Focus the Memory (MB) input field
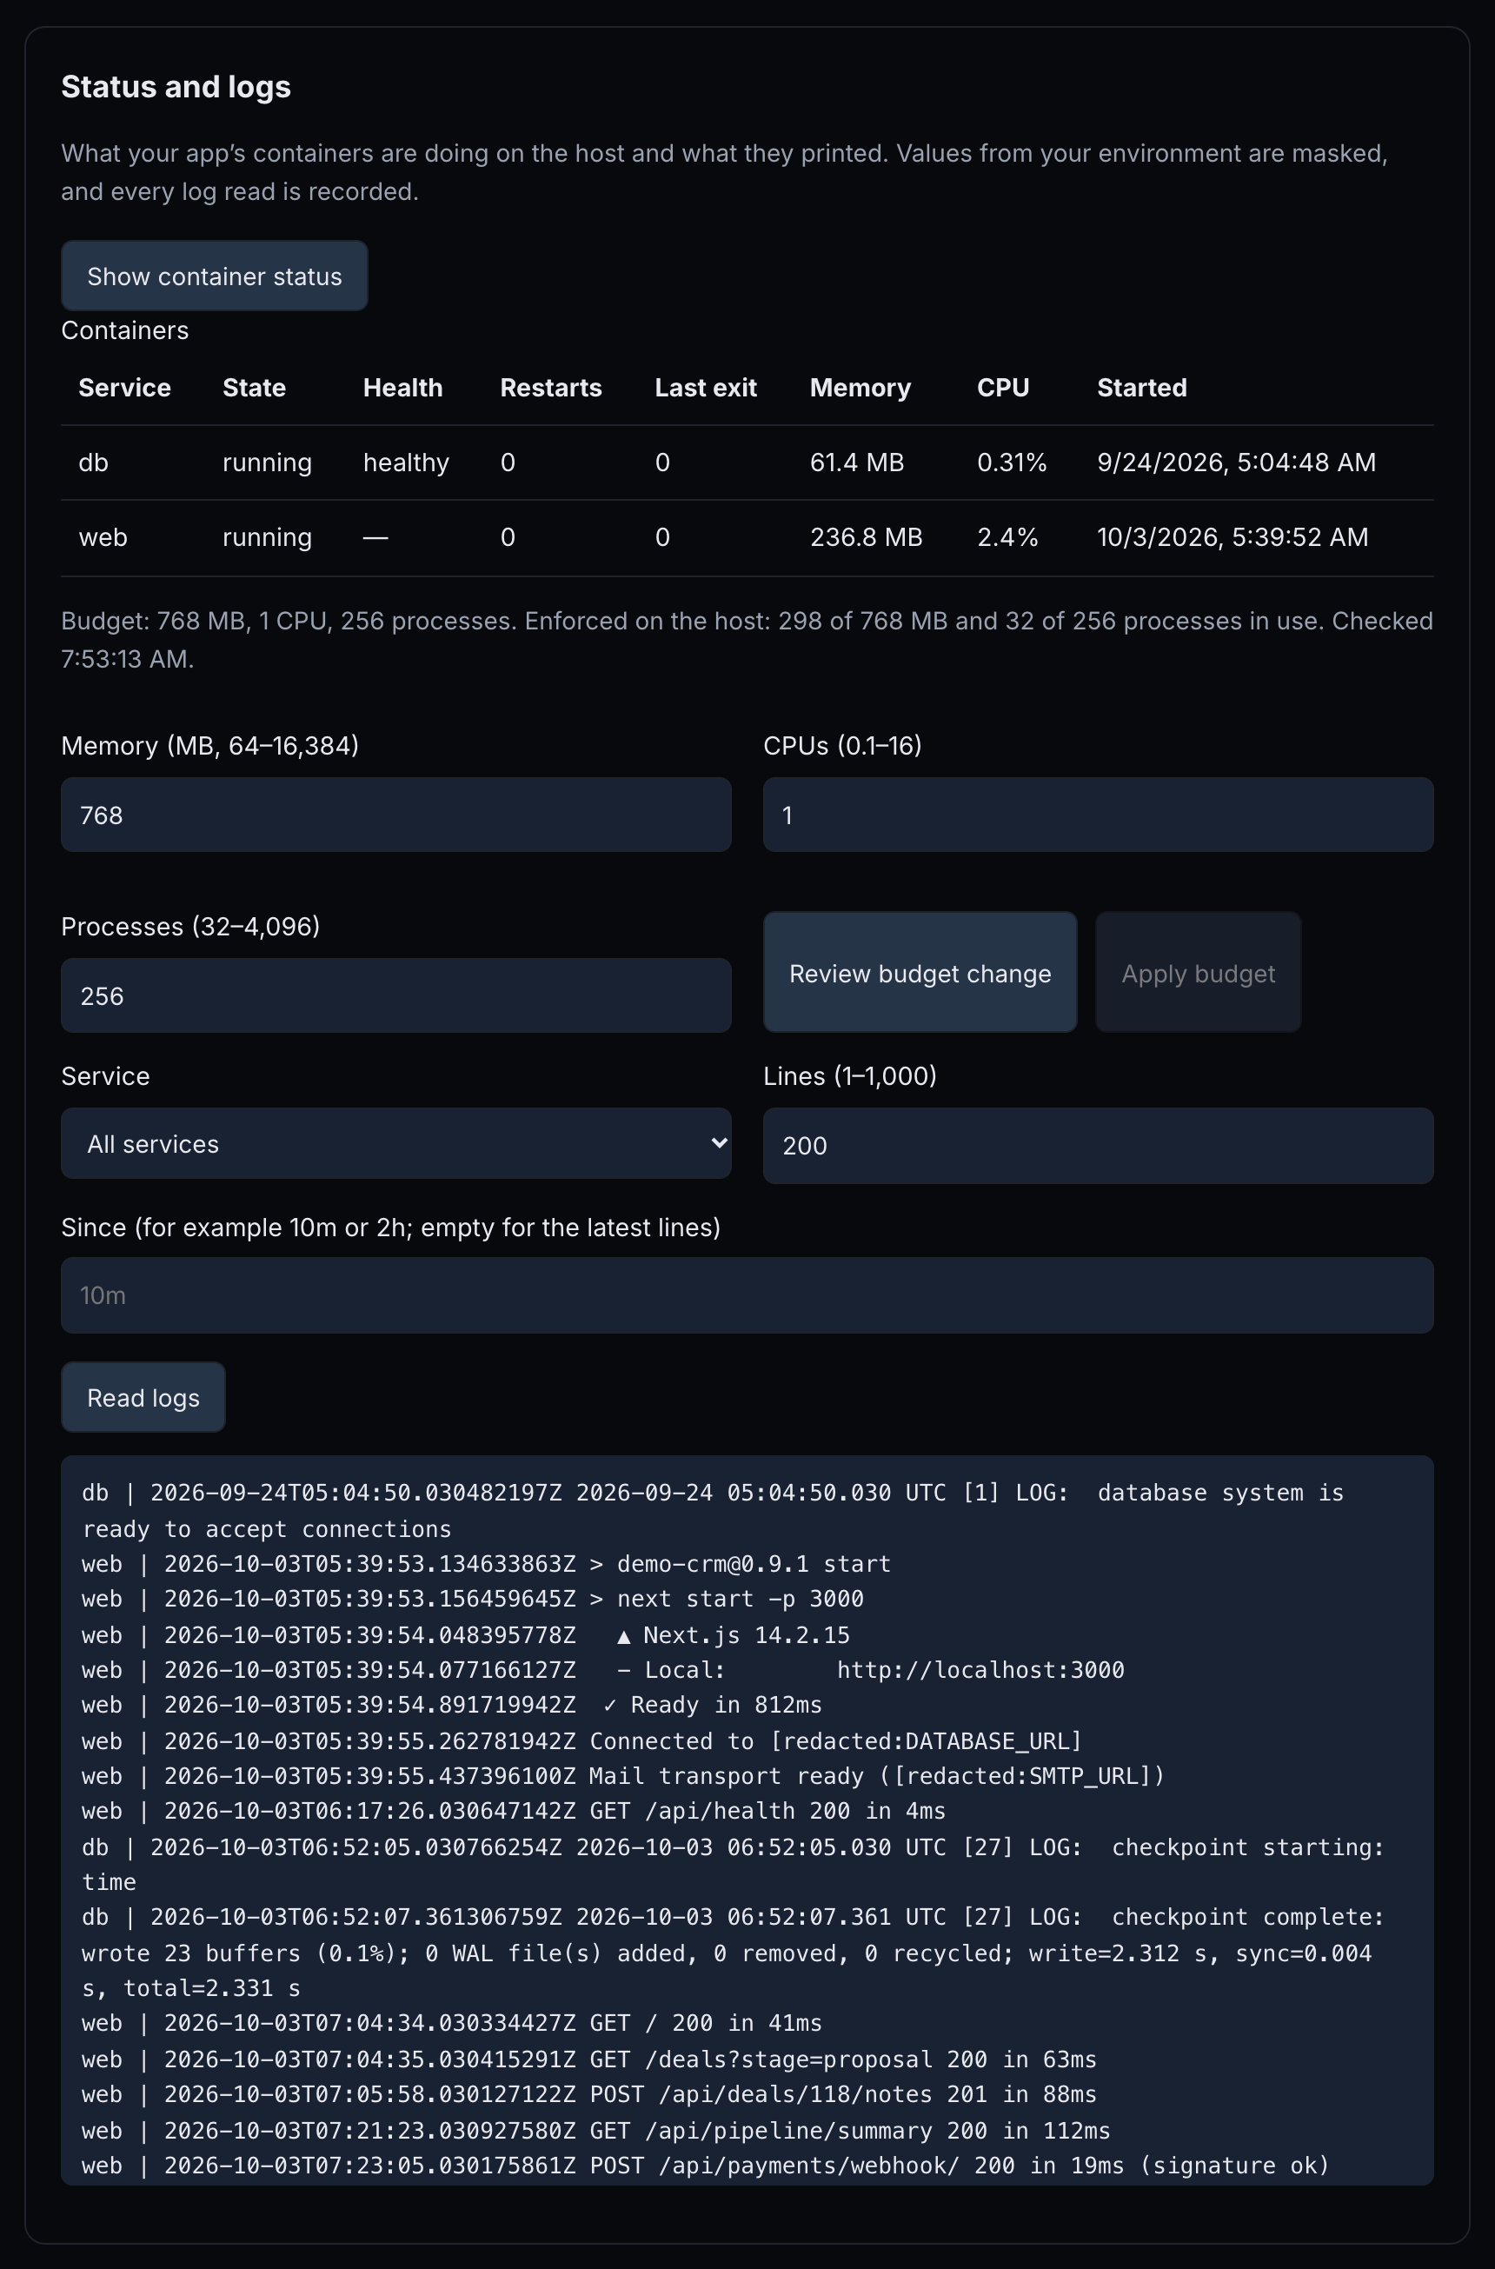Image resolution: width=1495 pixels, height=2269 pixels. [396, 815]
